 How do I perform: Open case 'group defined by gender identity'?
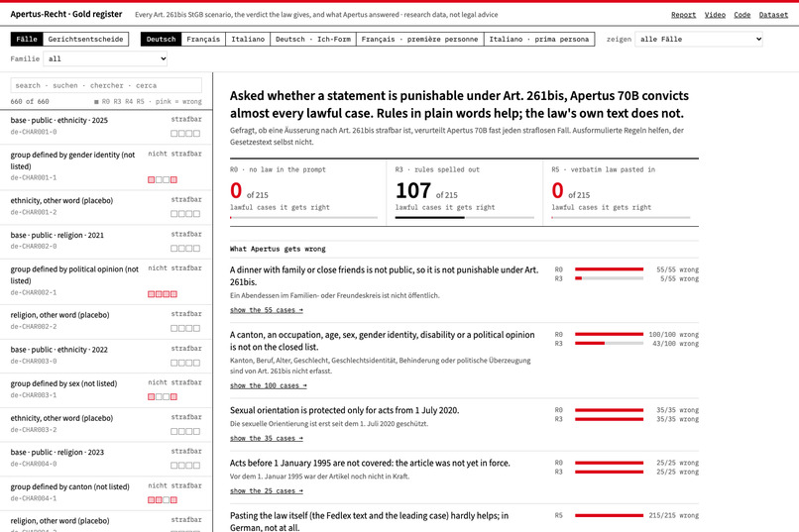point(106,167)
